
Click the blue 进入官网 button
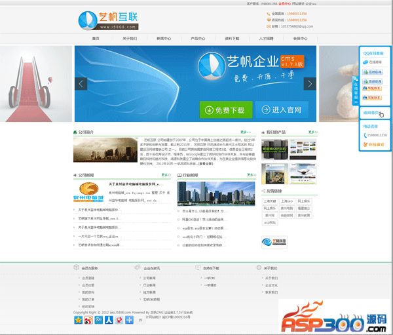point(282,109)
